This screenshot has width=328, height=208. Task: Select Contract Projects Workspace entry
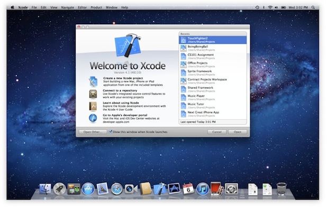tap(213, 81)
